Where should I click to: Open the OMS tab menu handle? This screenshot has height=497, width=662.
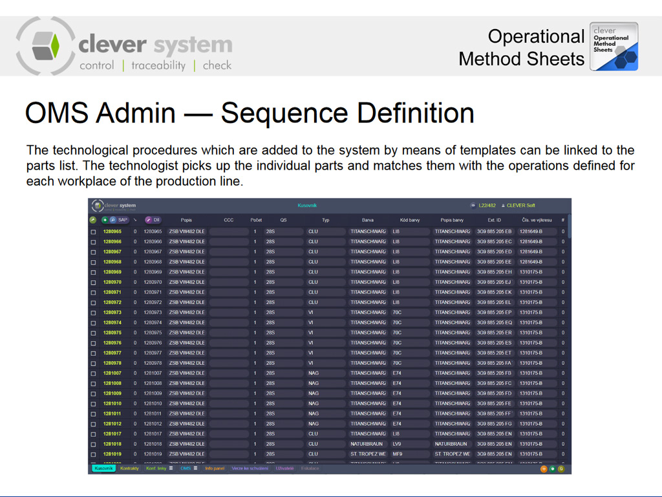pos(195,469)
